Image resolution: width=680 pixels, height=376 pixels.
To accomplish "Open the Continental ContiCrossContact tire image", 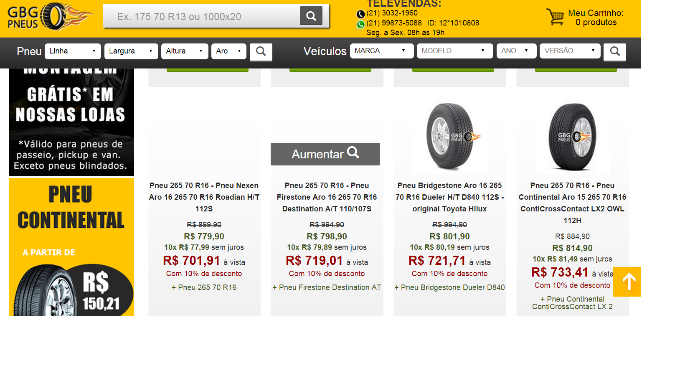I will [572, 137].
